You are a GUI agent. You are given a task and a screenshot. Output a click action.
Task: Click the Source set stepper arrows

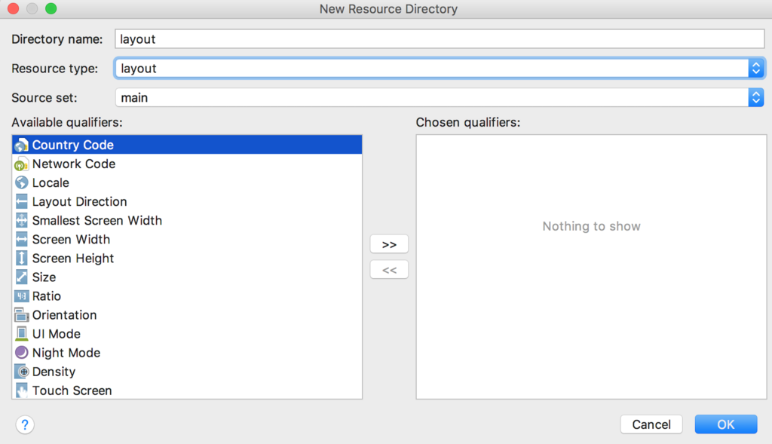pos(755,97)
